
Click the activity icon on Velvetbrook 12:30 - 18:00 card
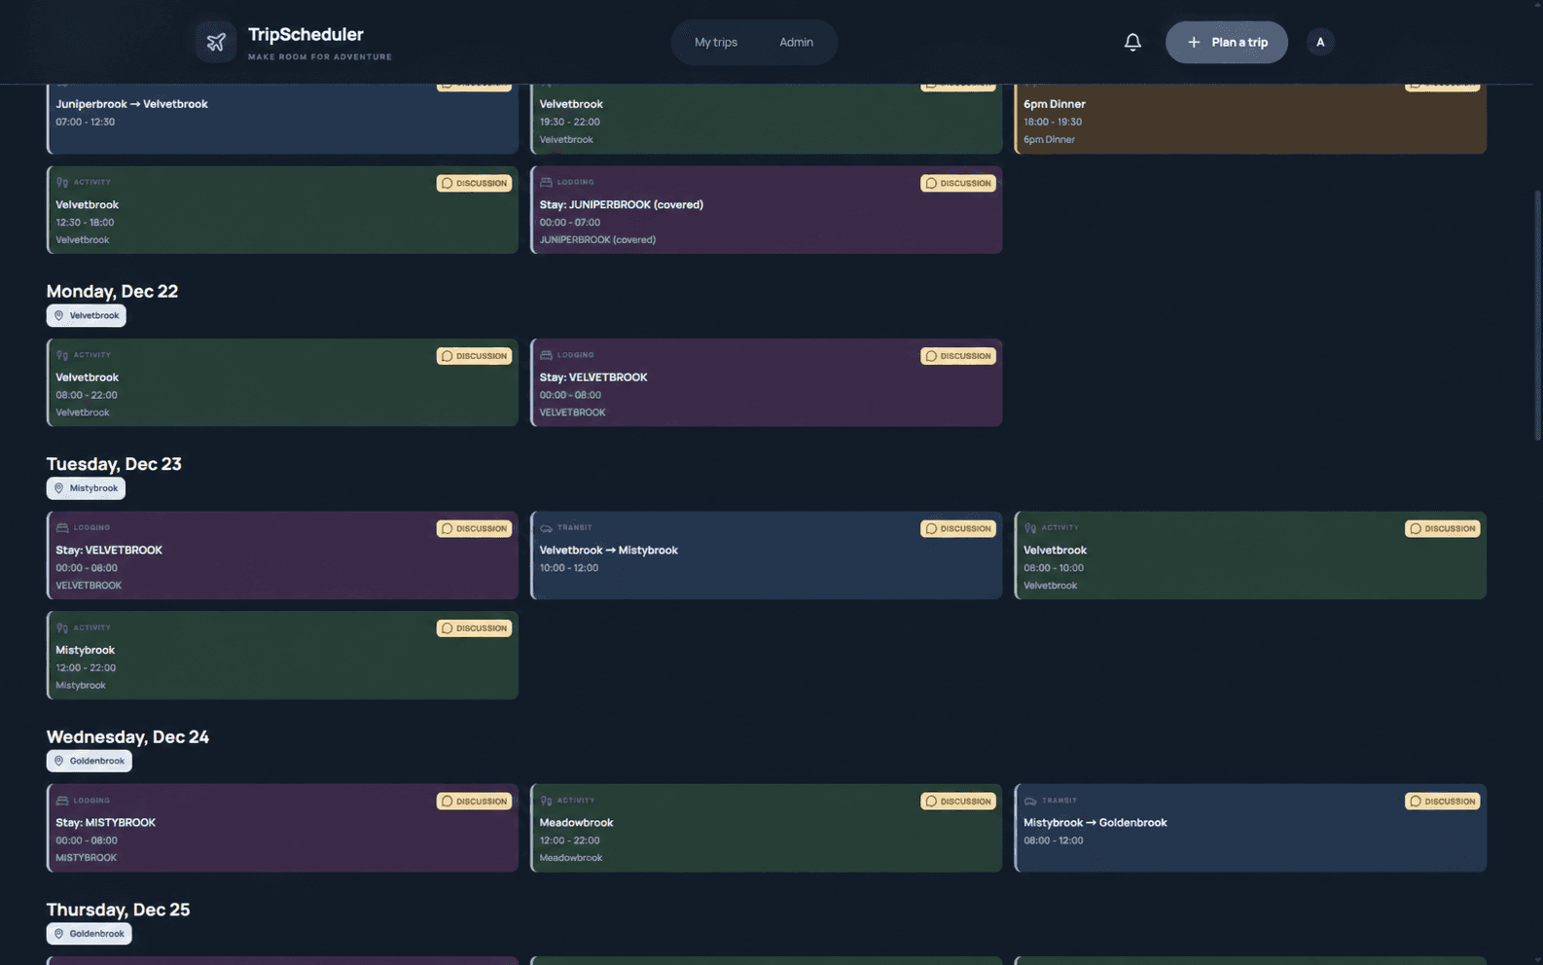(x=62, y=182)
